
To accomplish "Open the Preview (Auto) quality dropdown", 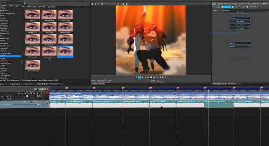I will click(x=111, y=4).
